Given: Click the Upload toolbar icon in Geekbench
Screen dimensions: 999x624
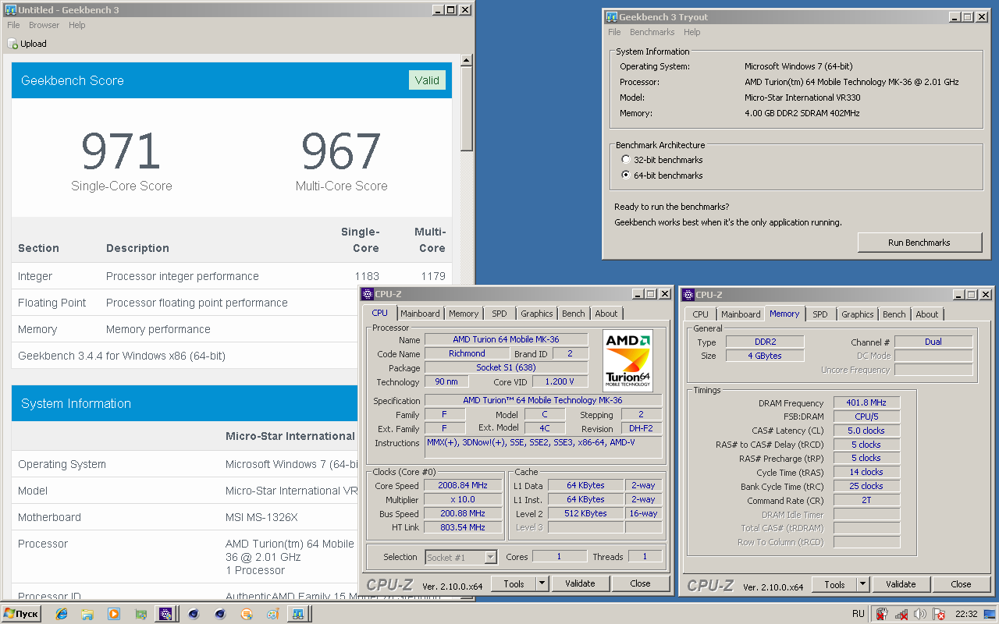Looking at the screenshot, I should pos(12,44).
